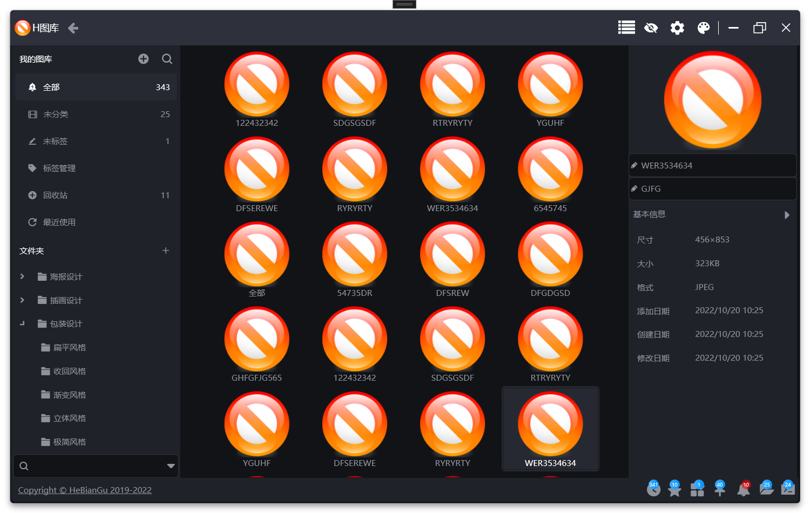
Task: Go back with the arrow beside H图库
Action: click(x=73, y=28)
